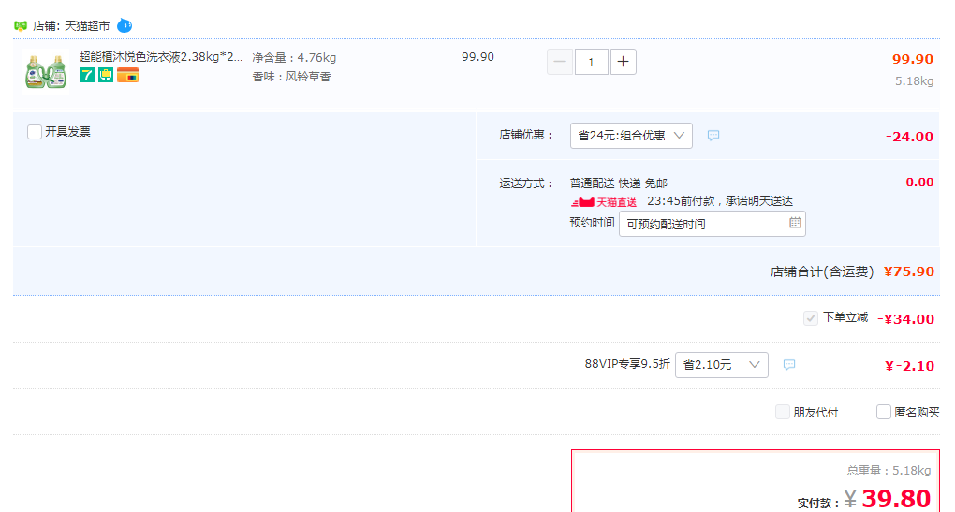This screenshot has height=512, width=955.
Task: Click the 天猫直送 delivery logo
Action: click(x=604, y=202)
